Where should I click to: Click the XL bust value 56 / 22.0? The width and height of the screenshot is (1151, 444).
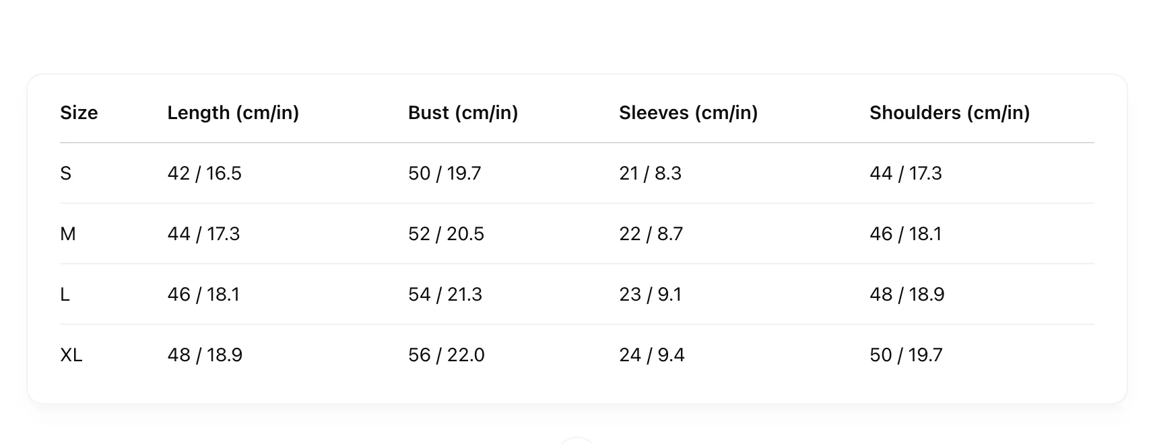tap(446, 355)
